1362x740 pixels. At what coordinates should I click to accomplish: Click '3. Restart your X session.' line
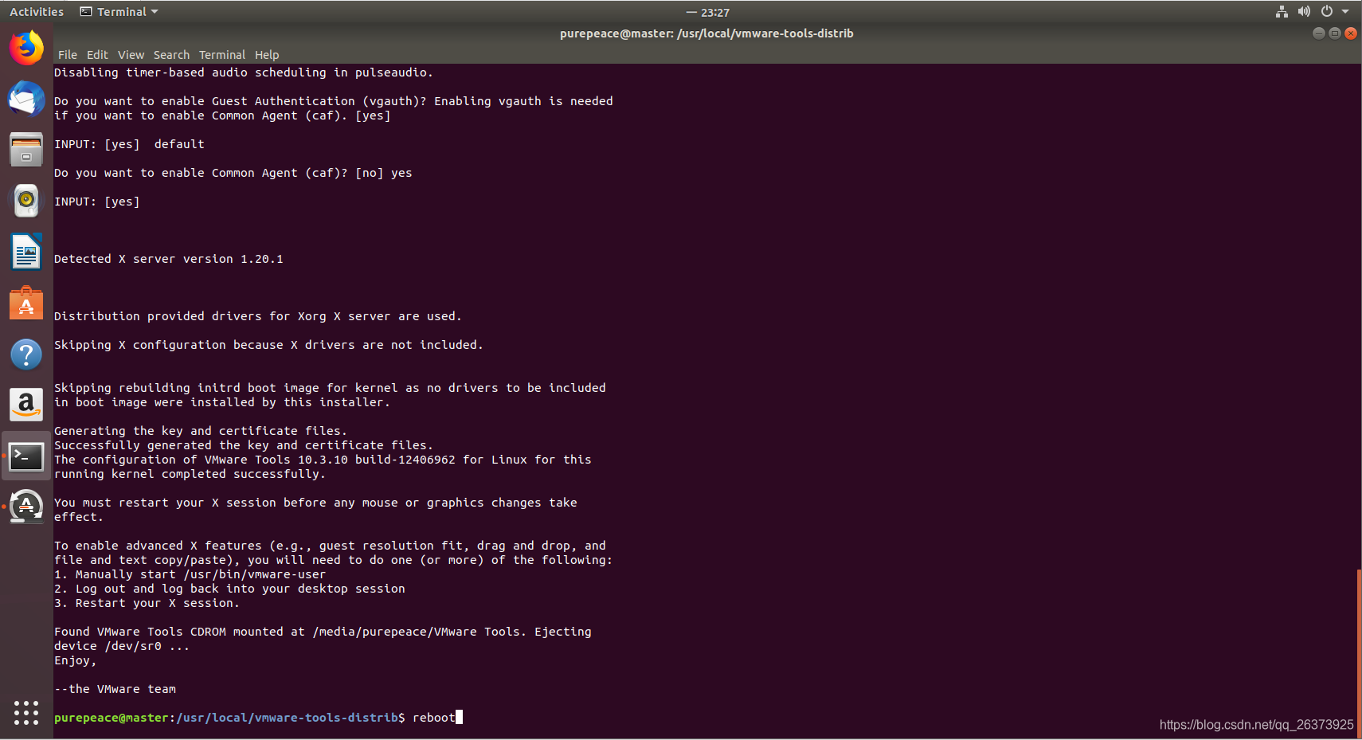click(147, 603)
